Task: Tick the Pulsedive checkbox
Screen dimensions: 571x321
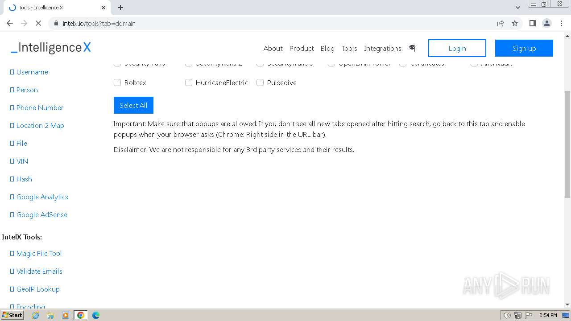Action: (x=260, y=82)
